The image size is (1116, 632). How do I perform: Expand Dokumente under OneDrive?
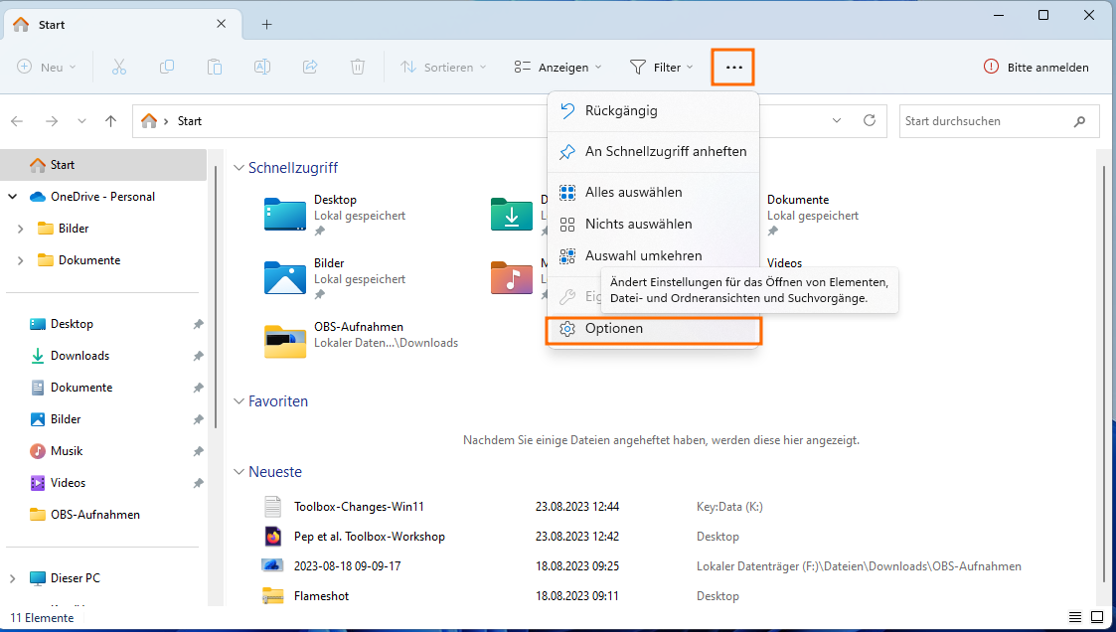(21, 260)
